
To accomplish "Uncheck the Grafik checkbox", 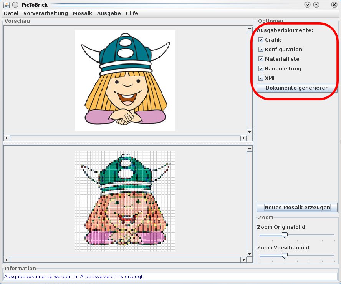I will coord(261,40).
